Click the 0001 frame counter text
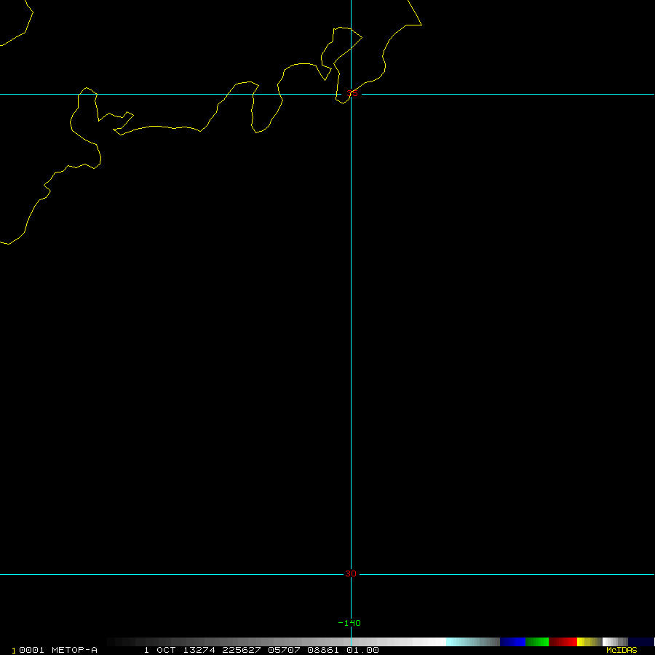Screen dimensions: 655x655 31,650
